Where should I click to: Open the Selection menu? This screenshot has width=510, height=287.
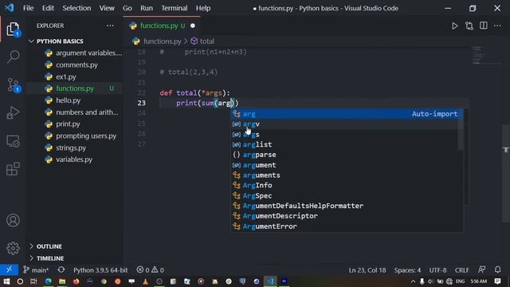[x=76, y=8]
